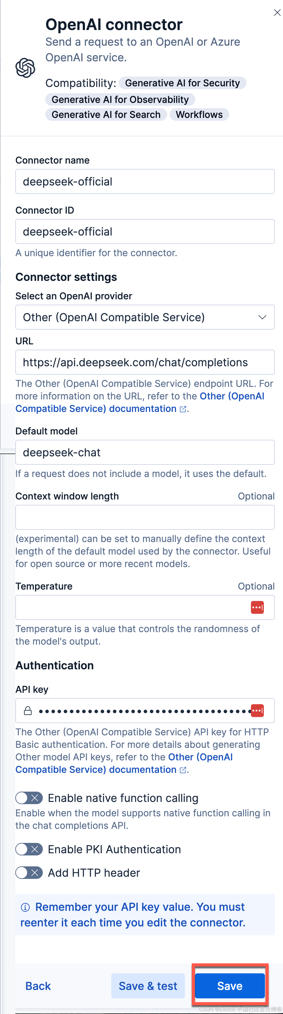
Task: Click the OpenAI logo icon
Action: (x=25, y=68)
